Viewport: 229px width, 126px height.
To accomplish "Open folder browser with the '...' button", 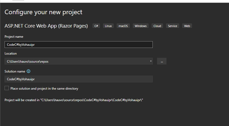I will click(162, 61).
